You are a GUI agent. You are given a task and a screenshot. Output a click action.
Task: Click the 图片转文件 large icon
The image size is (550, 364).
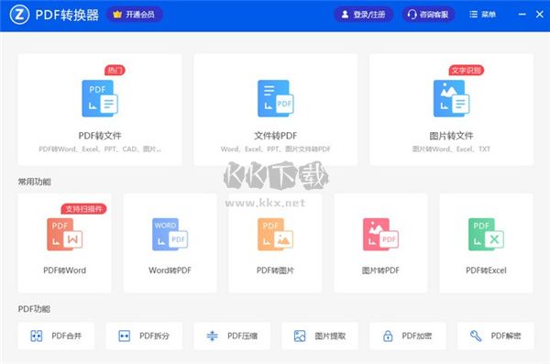pyautogui.click(x=451, y=99)
